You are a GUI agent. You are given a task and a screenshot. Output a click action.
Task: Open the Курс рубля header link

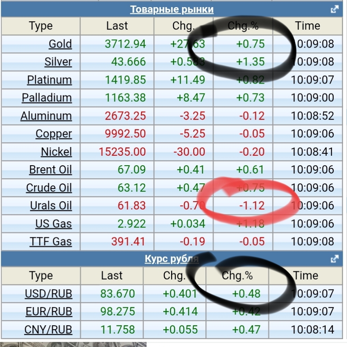click(x=172, y=259)
